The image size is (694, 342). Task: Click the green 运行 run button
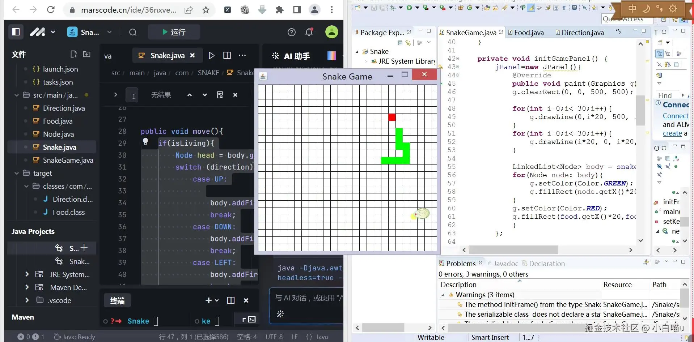pos(174,32)
